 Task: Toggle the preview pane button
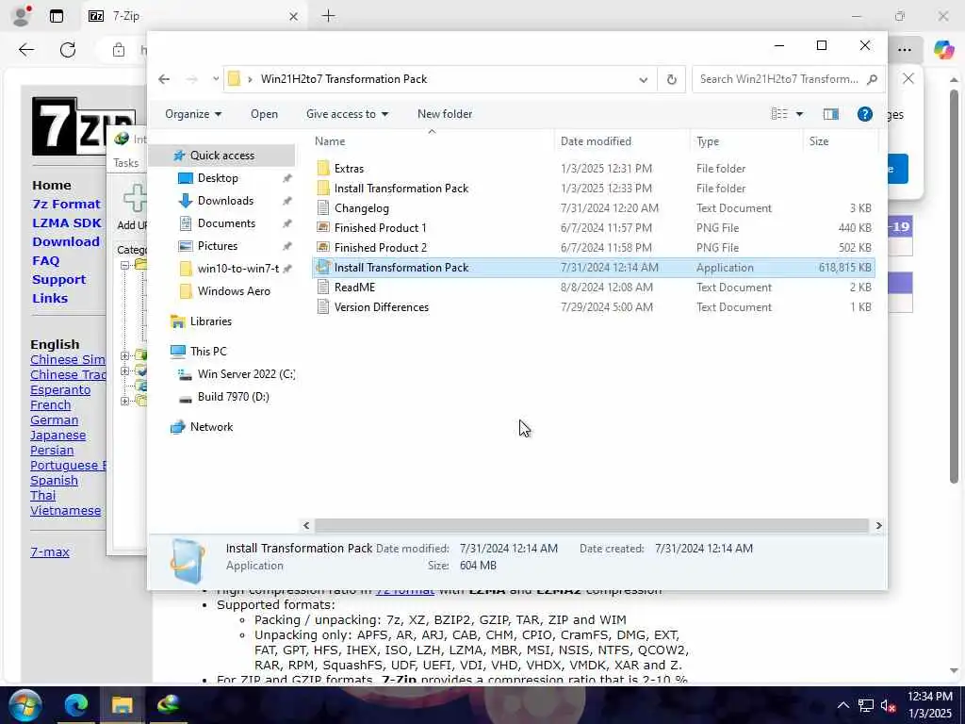pyautogui.click(x=831, y=114)
